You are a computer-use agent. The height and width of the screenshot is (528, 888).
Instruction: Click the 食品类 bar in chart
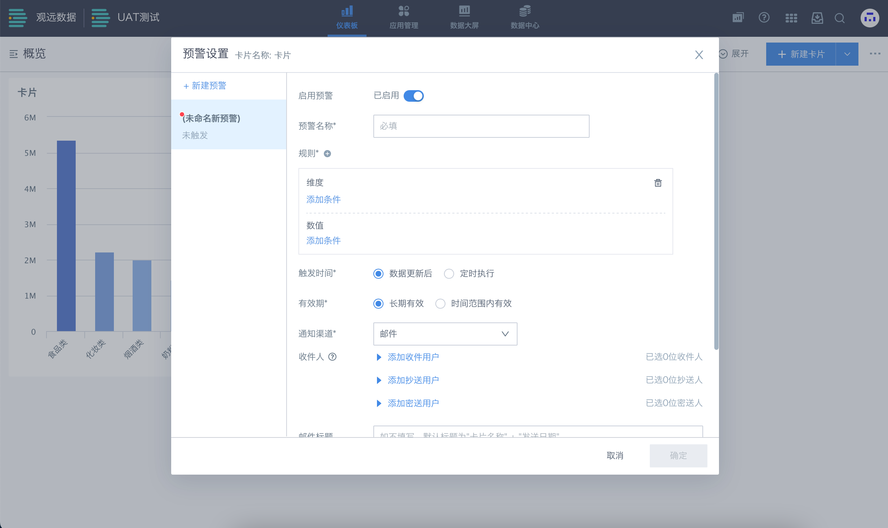click(66, 236)
